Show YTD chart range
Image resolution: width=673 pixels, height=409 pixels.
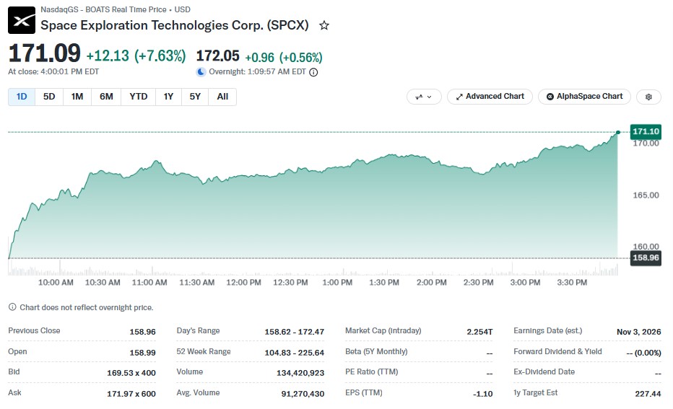coord(138,97)
